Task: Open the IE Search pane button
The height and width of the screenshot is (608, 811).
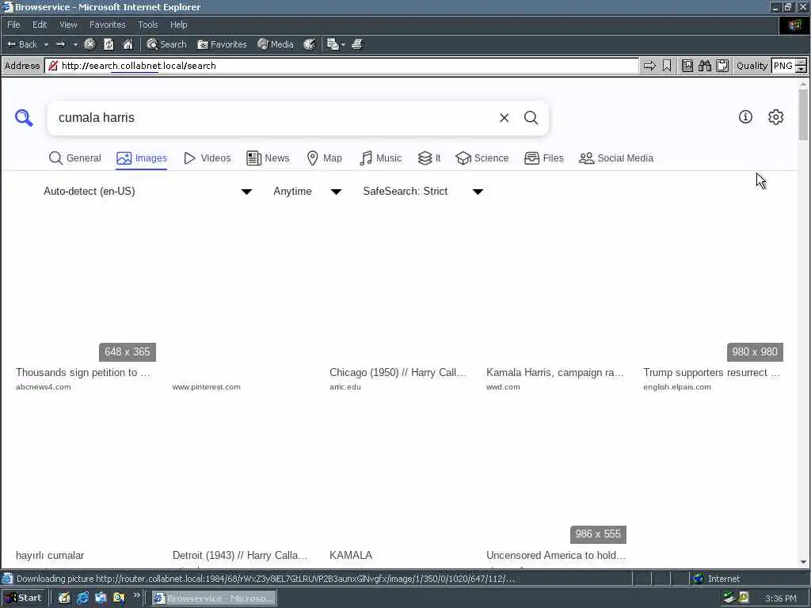Action: coord(166,44)
